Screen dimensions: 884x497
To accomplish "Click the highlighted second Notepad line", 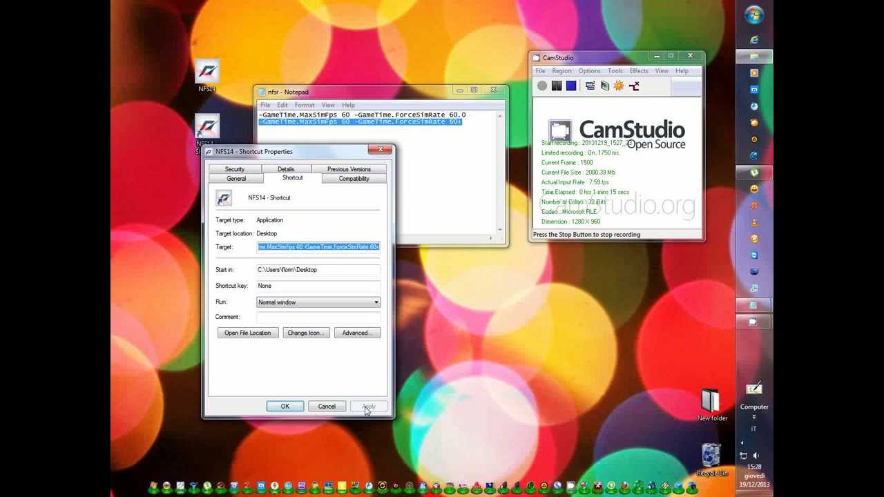I will pos(361,121).
